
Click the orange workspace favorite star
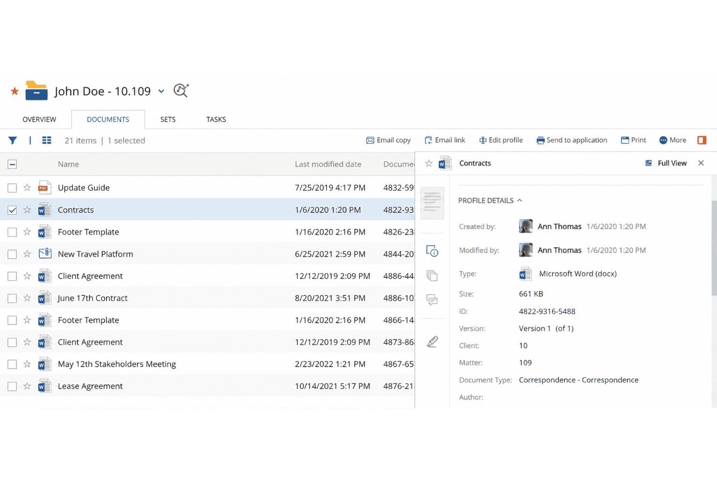pyautogui.click(x=15, y=91)
